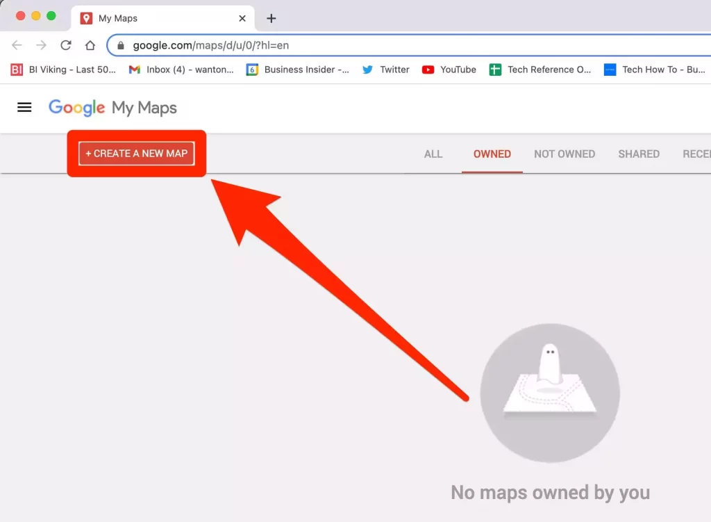Create a new map
Viewport: 711px width, 522px height.
[x=137, y=154]
